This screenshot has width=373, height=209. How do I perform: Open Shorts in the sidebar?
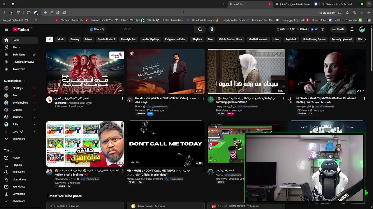coord(16,47)
